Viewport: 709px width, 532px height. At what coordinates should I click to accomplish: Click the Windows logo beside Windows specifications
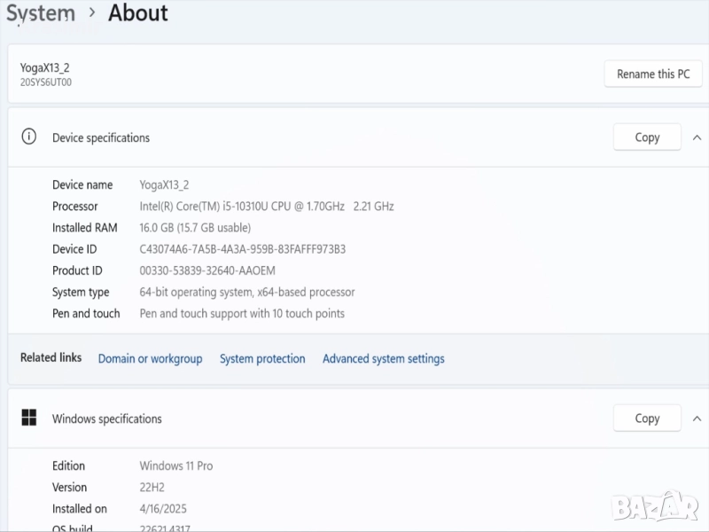click(x=29, y=418)
